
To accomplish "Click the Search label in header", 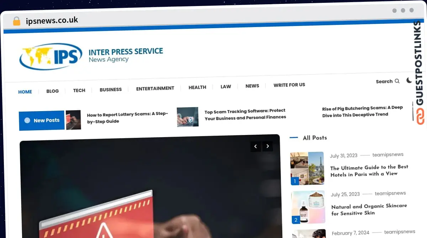I will pyautogui.click(x=384, y=81).
